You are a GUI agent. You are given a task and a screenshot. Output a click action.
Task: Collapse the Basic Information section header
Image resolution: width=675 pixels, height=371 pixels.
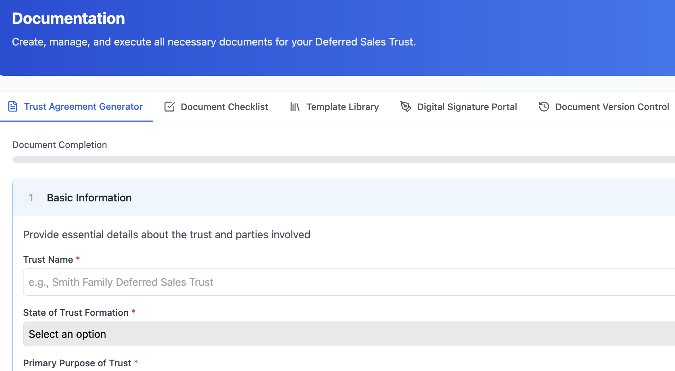[x=343, y=198]
